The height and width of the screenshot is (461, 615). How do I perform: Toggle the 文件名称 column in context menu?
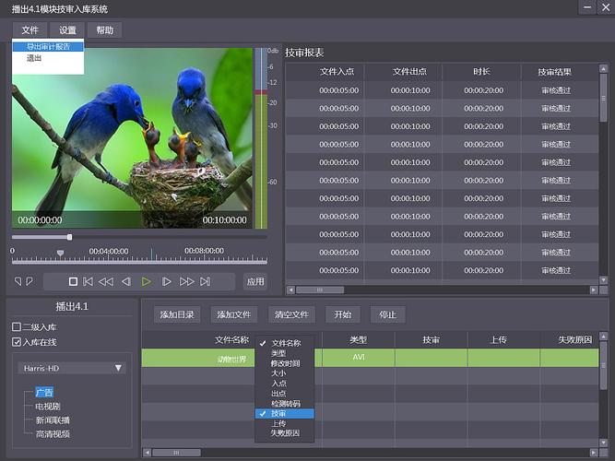[x=285, y=343]
